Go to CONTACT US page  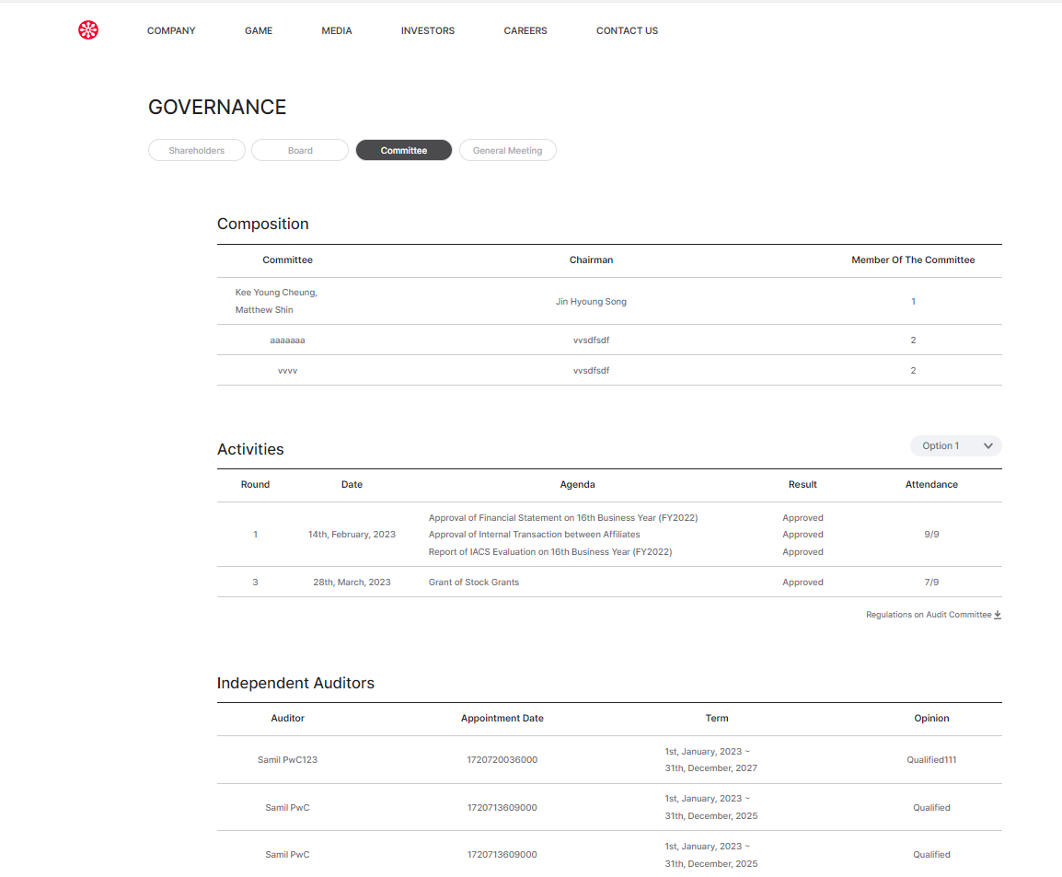627,30
